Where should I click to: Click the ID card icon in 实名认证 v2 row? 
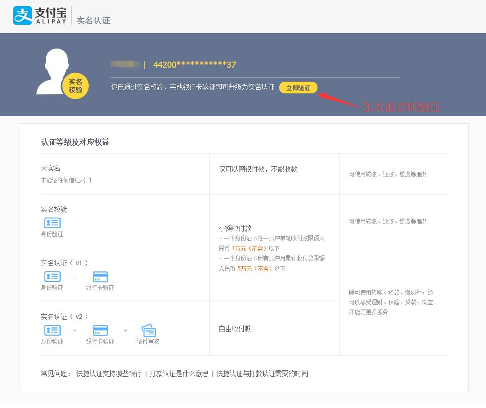tap(52, 330)
